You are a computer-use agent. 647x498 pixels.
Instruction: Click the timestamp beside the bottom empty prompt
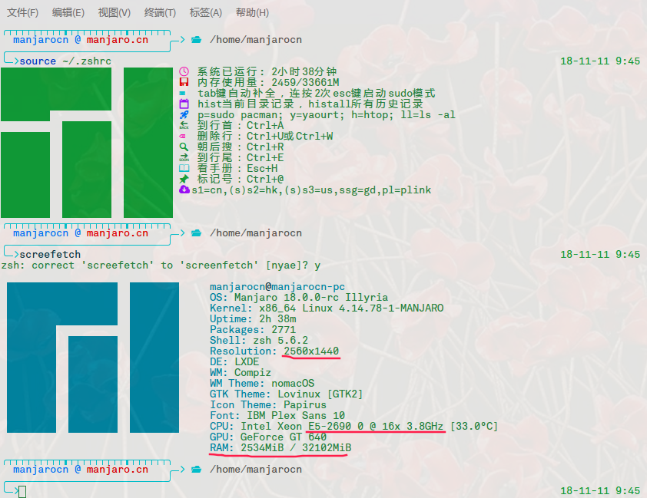tap(600, 490)
